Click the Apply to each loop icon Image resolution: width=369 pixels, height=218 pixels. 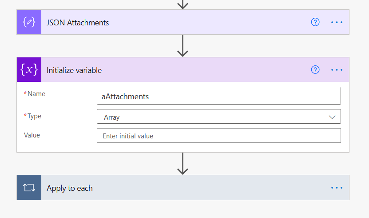29,188
